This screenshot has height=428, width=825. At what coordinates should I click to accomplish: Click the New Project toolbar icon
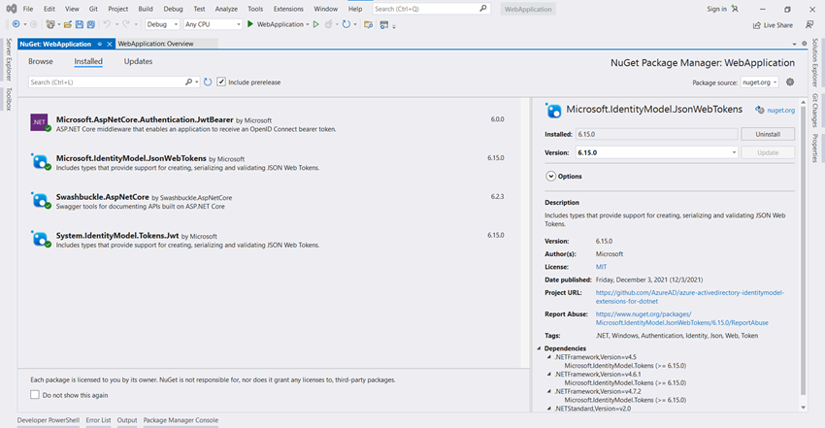[49, 24]
